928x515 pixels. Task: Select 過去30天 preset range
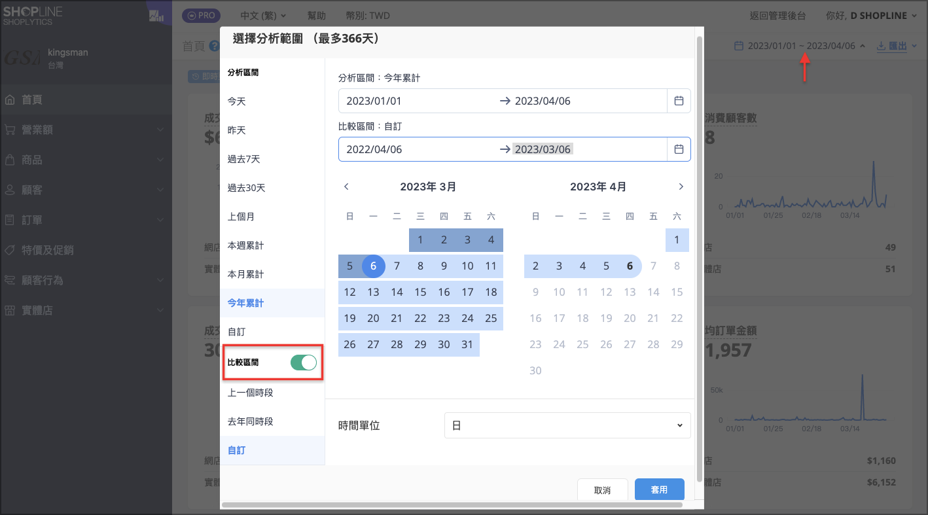click(x=247, y=188)
